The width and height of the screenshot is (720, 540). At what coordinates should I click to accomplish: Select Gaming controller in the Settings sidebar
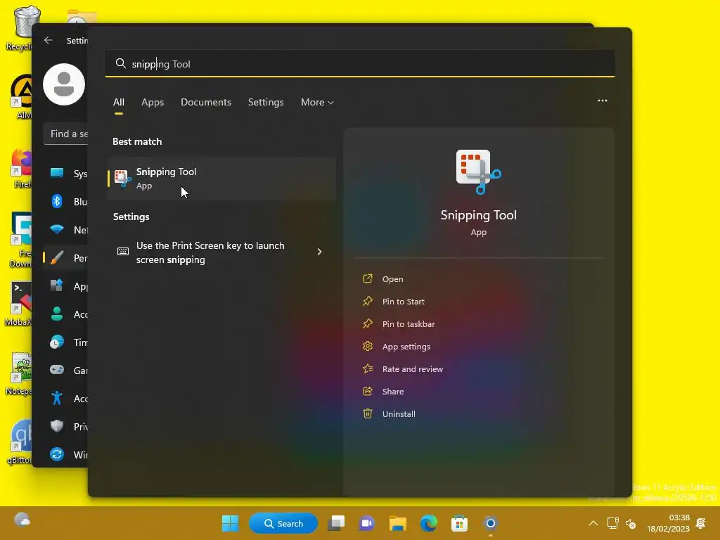[57, 370]
